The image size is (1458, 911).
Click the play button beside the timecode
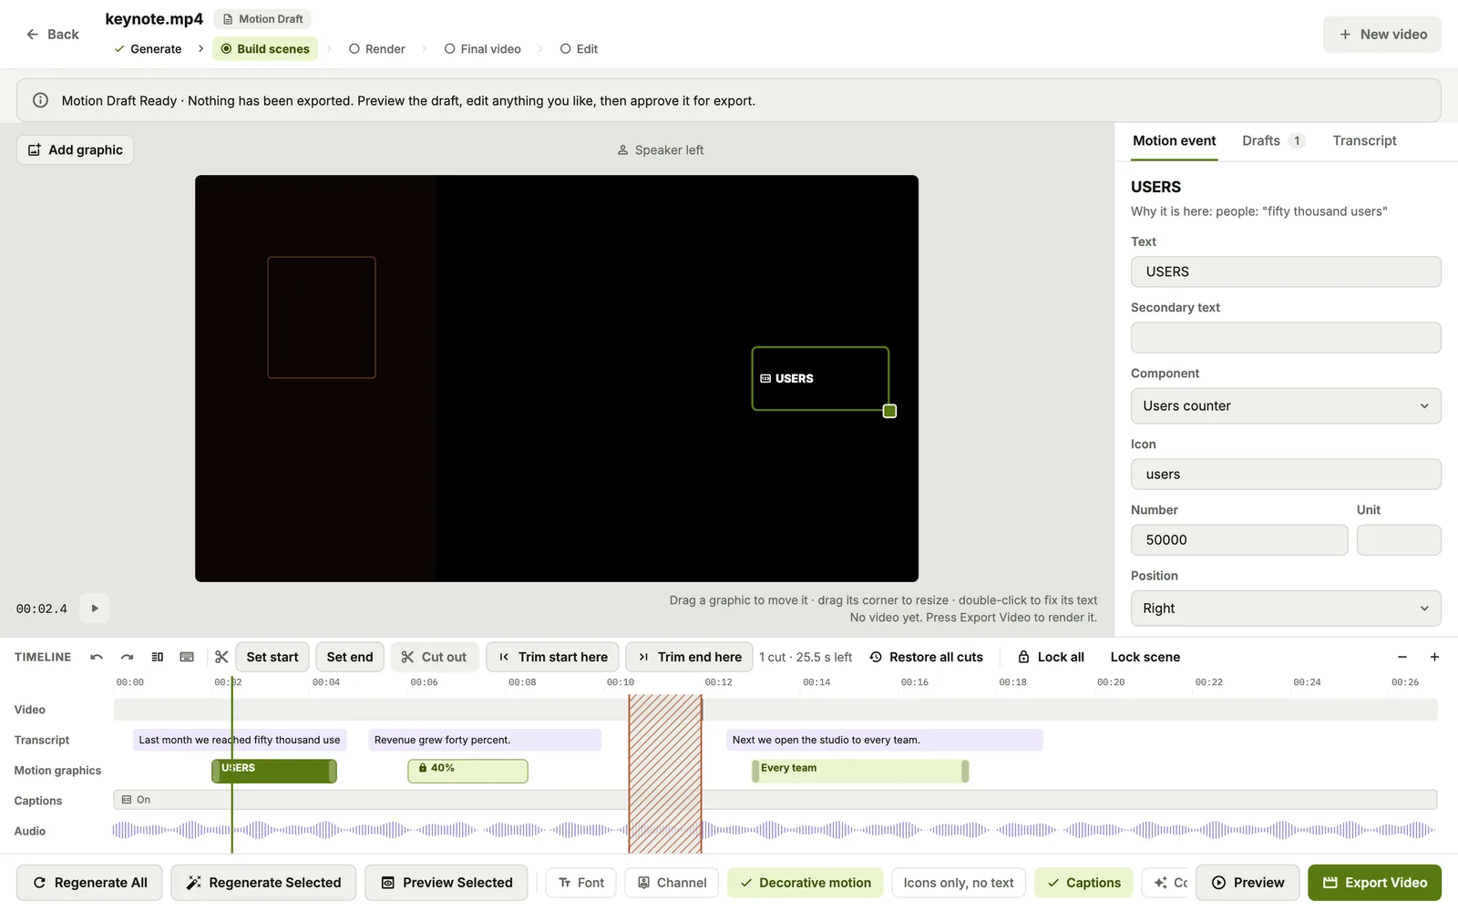tap(95, 609)
